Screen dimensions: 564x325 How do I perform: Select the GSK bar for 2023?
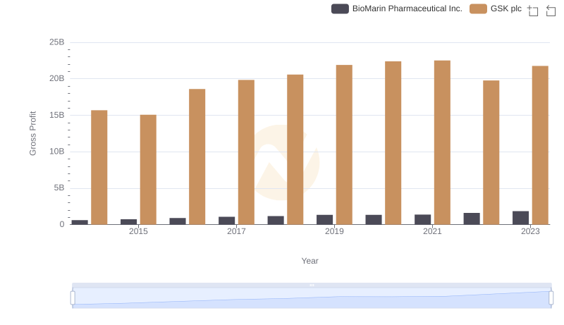540,145
